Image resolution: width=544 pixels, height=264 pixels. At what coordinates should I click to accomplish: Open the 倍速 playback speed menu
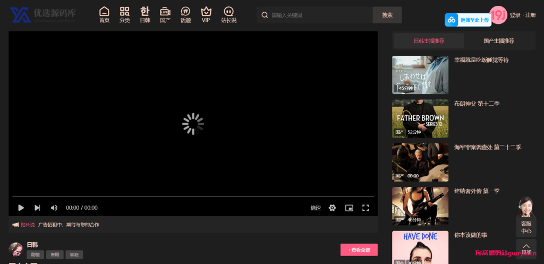click(316, 208)
